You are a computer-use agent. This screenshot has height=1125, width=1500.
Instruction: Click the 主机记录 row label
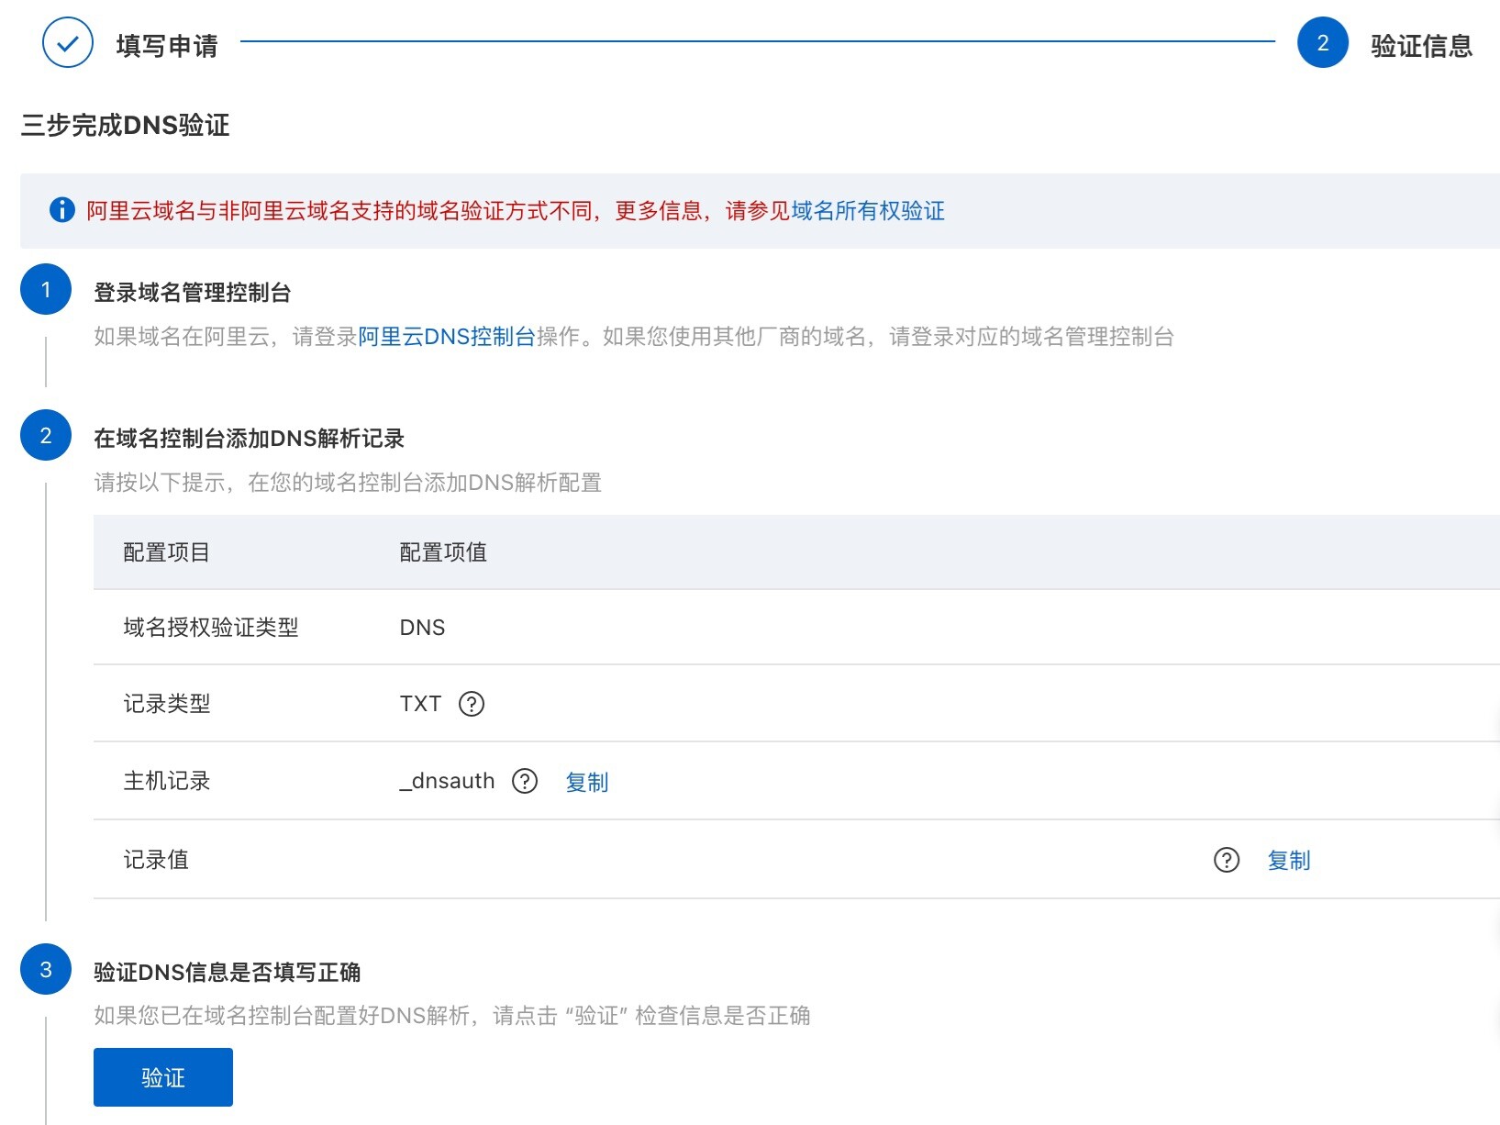point(165,781)
